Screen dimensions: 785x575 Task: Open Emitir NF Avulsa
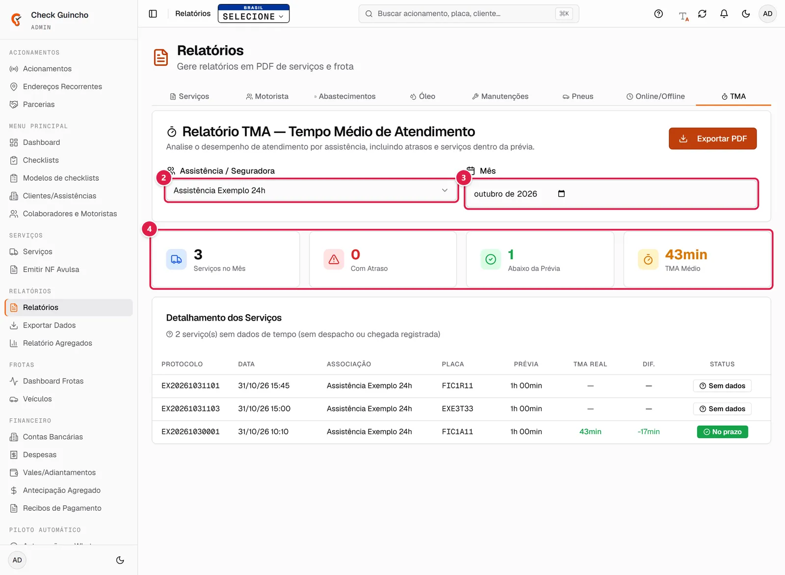coord(69,270)
